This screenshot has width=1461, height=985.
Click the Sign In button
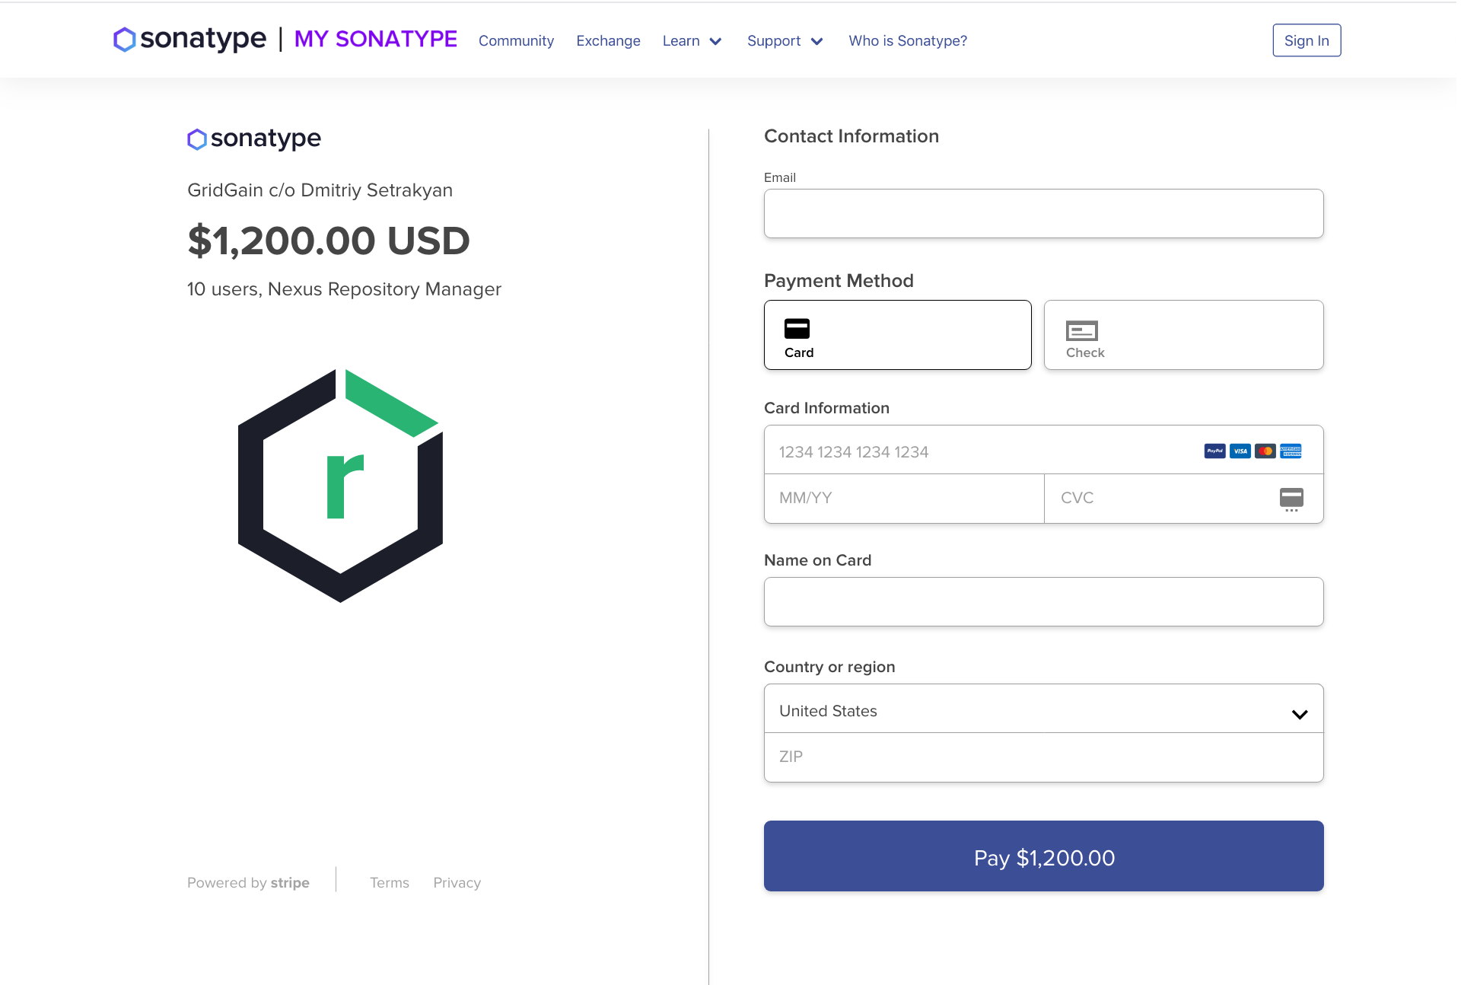click(x=1307, y=40)
